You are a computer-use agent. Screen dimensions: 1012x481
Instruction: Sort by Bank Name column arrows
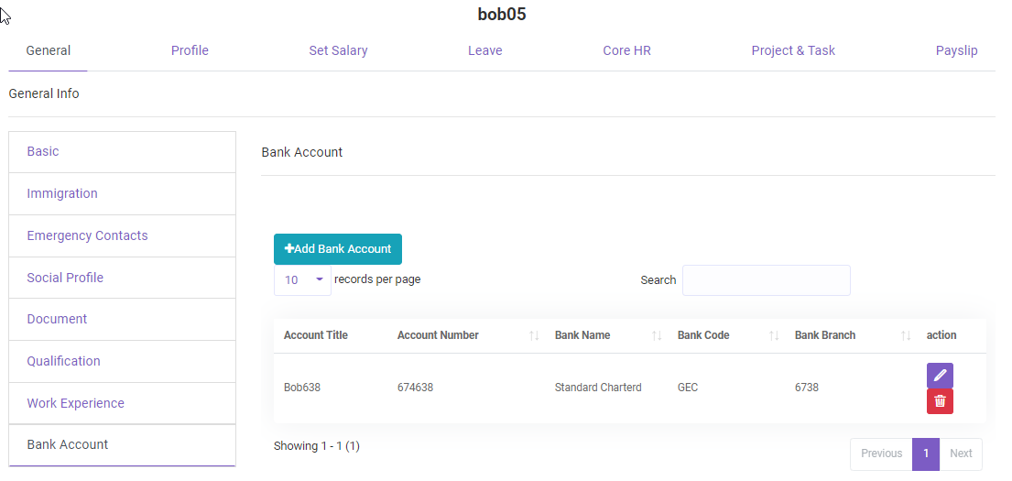coord(657,336)
